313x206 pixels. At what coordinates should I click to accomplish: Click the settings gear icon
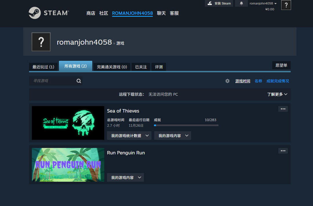click(228, 81)
